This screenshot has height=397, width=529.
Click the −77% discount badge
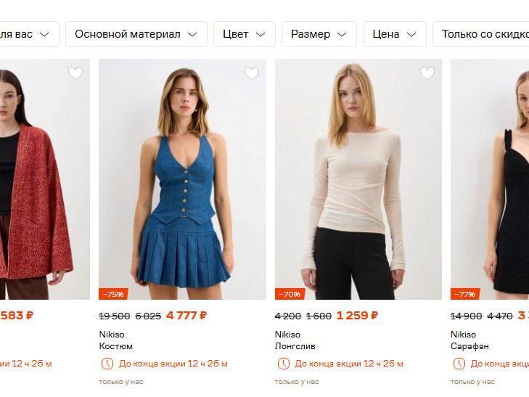coord(464,294)
